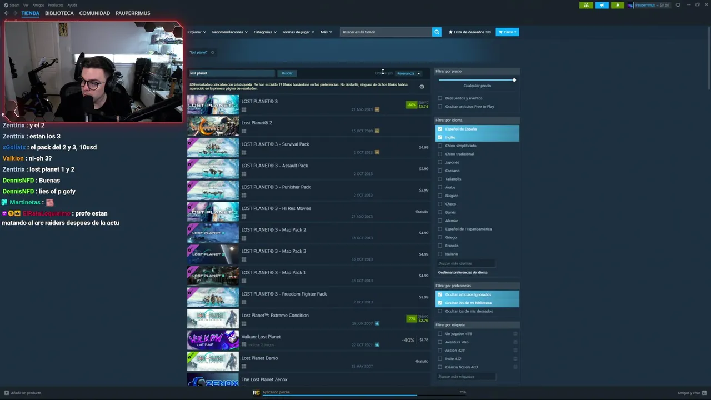This screenshot has height=400, width=711.
Task: Exclude the Acción tag
Action: [515, 351]
